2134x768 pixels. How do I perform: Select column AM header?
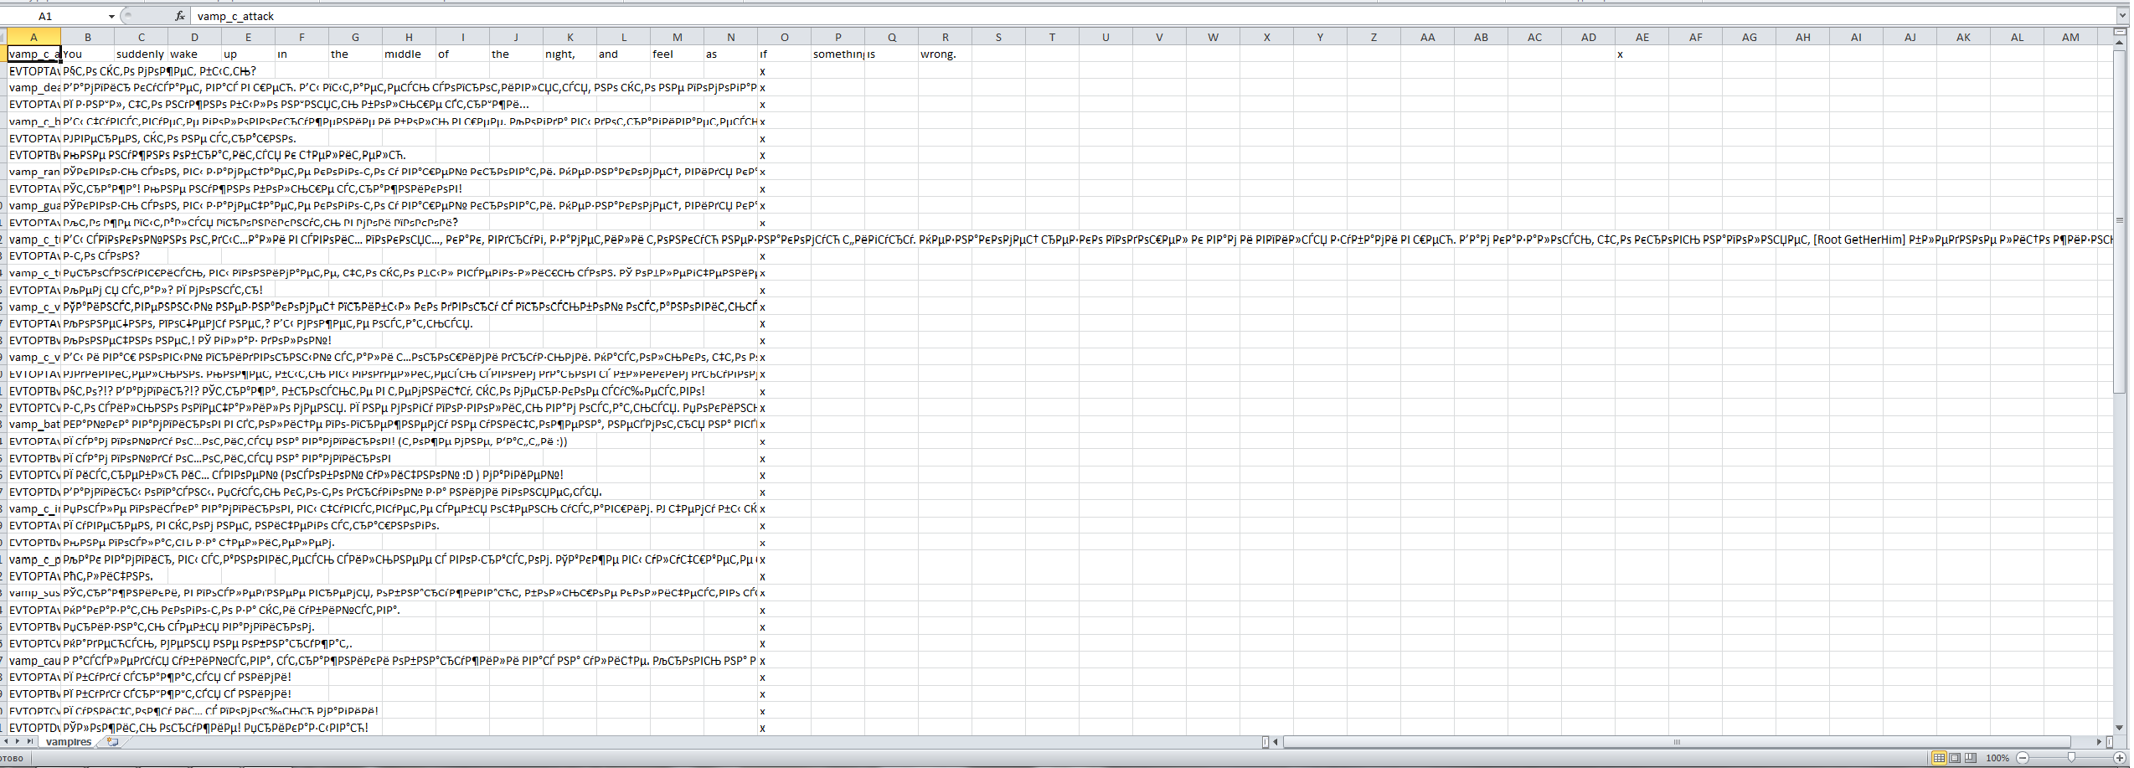(2070, 37)
